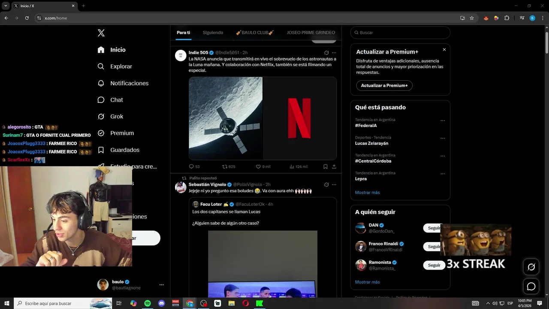Open the floating Grok button
The image size is (549, 309).
[531, 267]
